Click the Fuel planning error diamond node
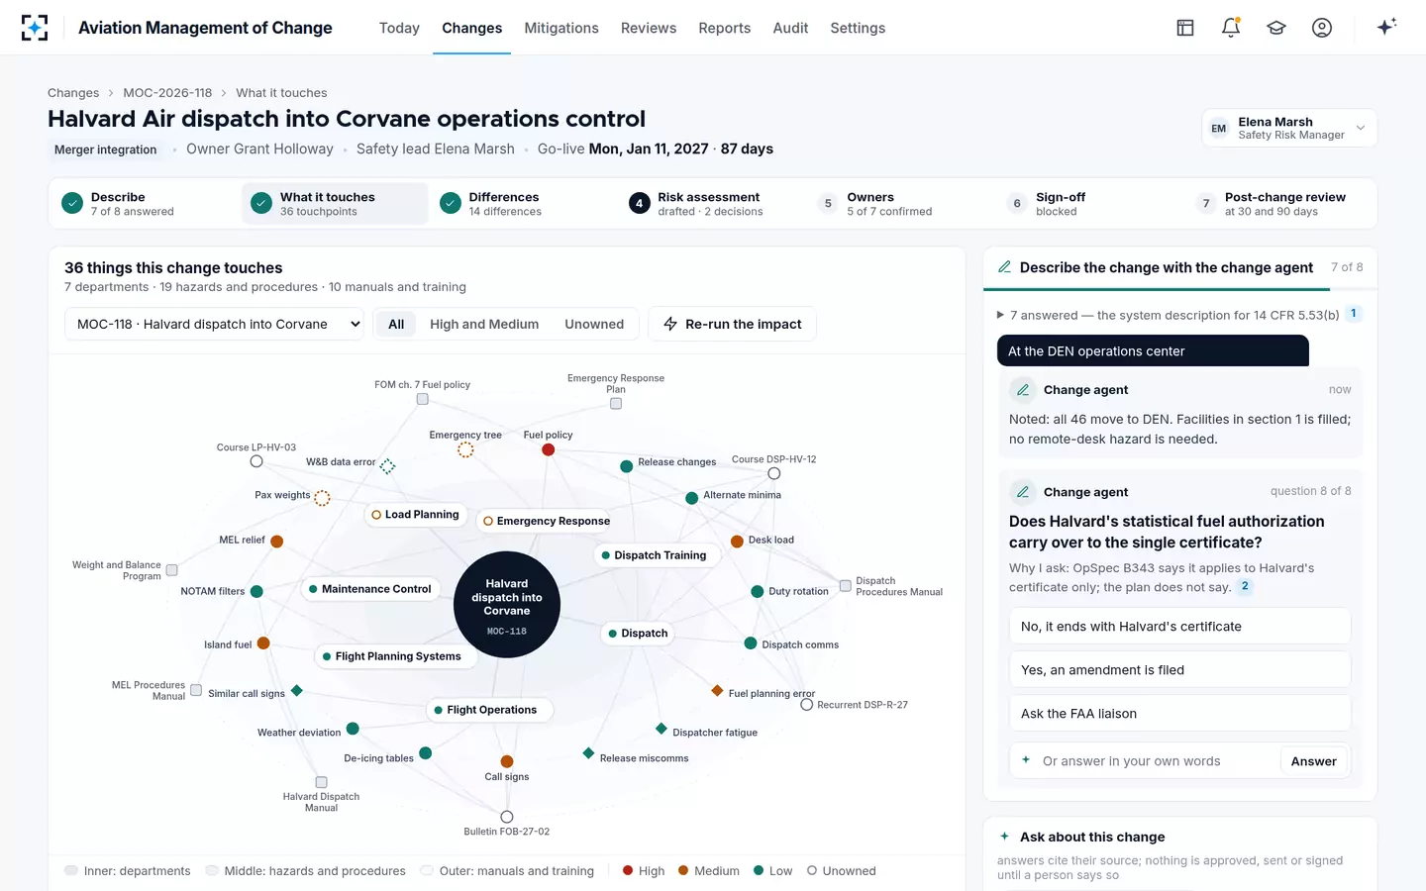The height and width of the screenshot is (891, 1426). coord(717,690)
